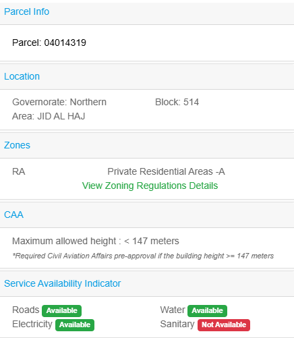Click Private Residential Areas -A label
This screenshot has height=338, width=294.
coord(166,171)
